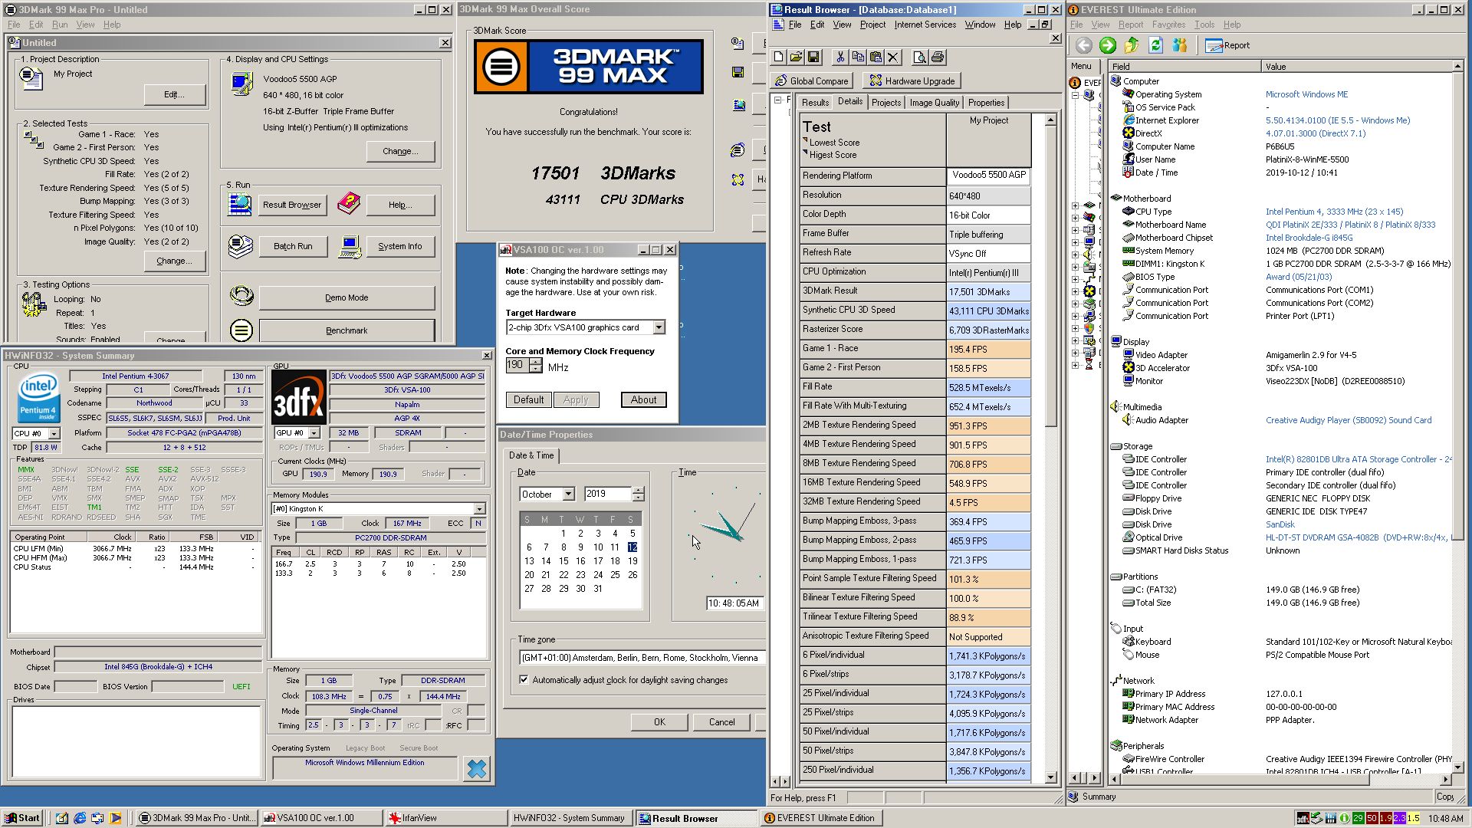This screenshot has width=1472, height=828.
Task: Click the people icon in EVEREST toolbar
Action: (x=1180, y=45)
